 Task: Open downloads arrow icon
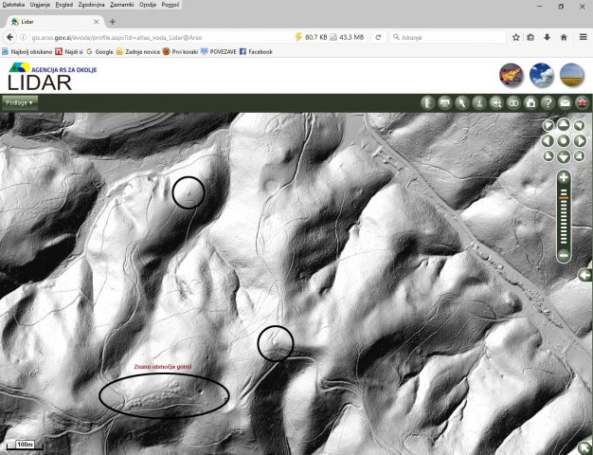[x=547, y=37]
